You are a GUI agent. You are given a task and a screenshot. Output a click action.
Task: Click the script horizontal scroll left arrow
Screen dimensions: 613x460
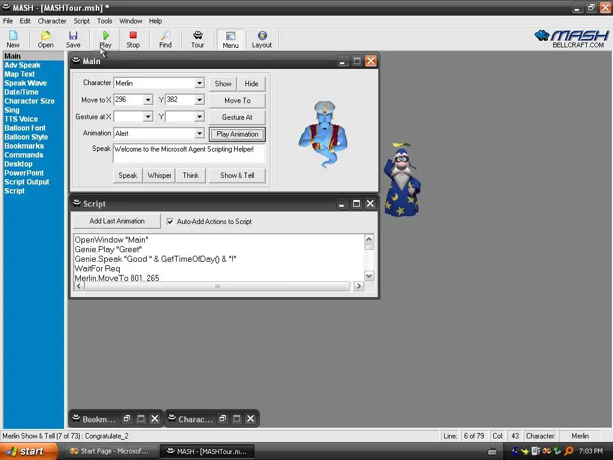(x=79, y=286)
